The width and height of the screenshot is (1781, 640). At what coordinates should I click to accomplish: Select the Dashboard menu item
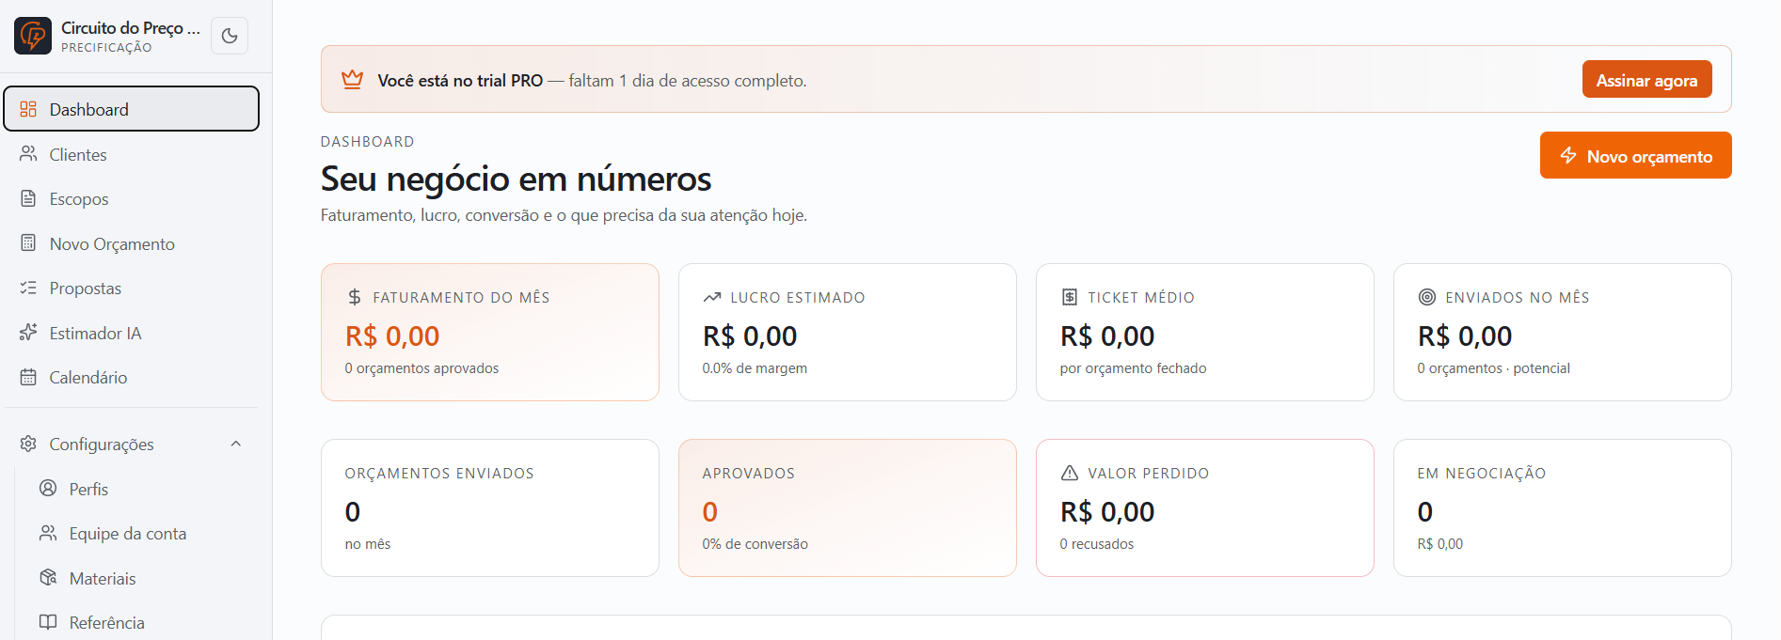point(132,109)
